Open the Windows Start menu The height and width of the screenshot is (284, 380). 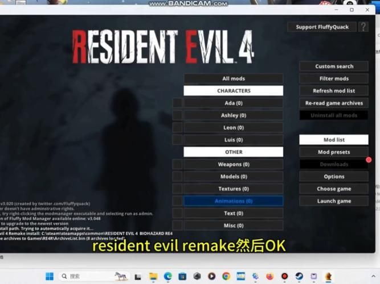[50, 276]
